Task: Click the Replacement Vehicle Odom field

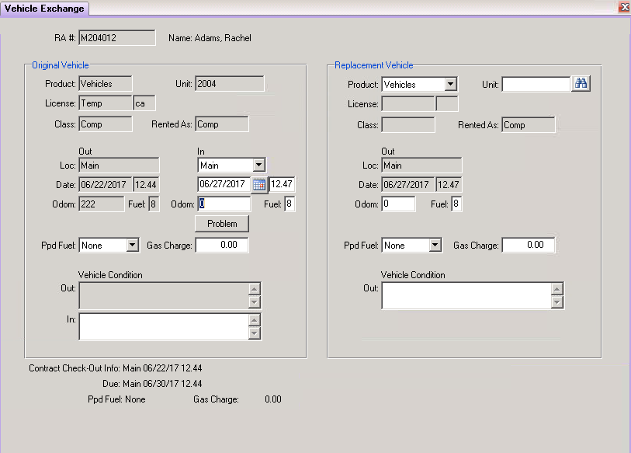Action: [398, 204]
